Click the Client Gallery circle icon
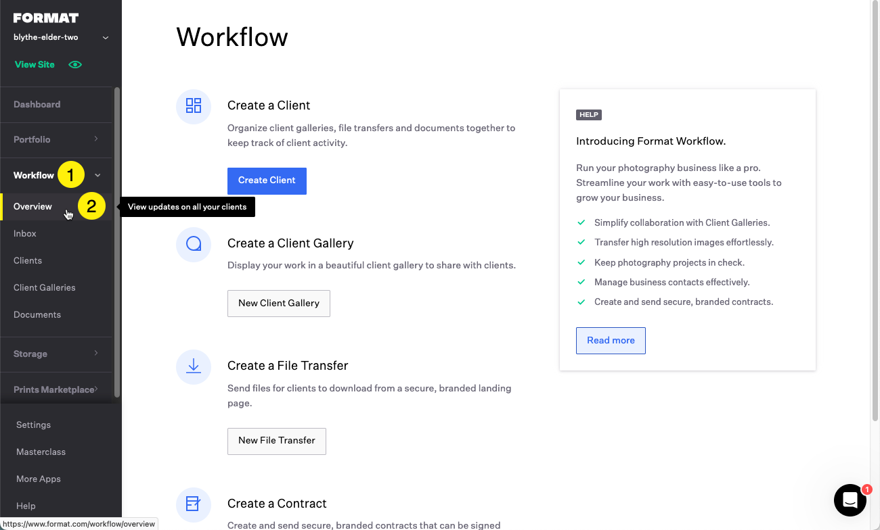The image size is (880, 530). click(x=194, y=245)
